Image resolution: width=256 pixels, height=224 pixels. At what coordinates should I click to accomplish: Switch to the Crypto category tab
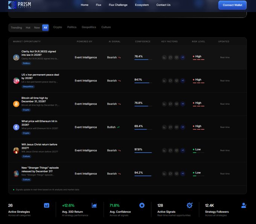point(58,27)
